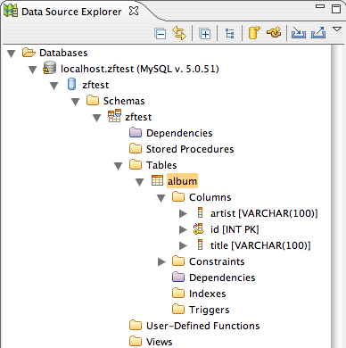Collapse the Columns folder
346x348 pixels.
(x=161, y=198)
